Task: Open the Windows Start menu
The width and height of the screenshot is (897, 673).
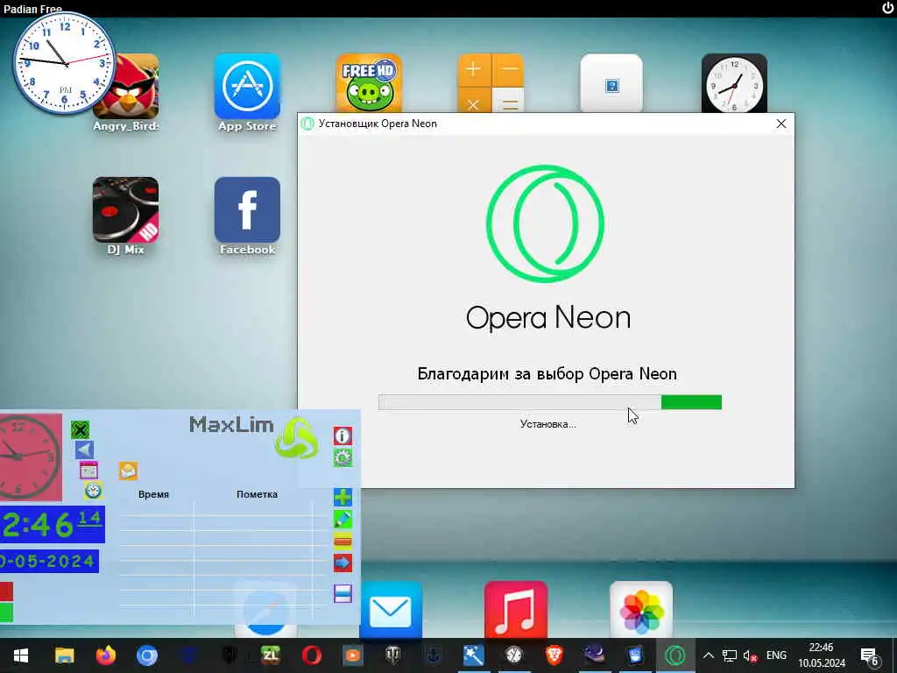Action: (21, 655)
